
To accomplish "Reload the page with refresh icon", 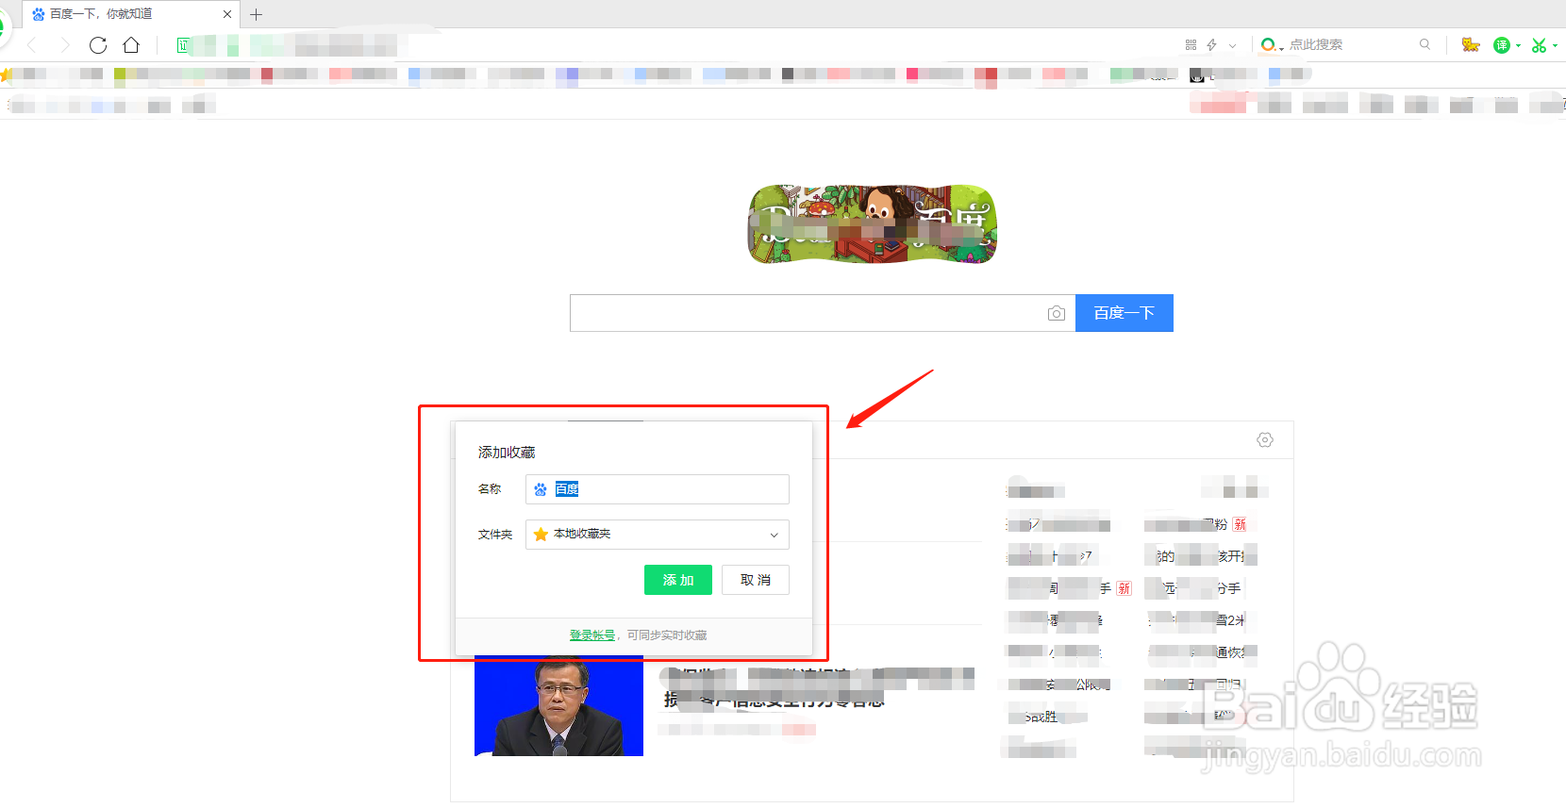I will click(98, 45).
